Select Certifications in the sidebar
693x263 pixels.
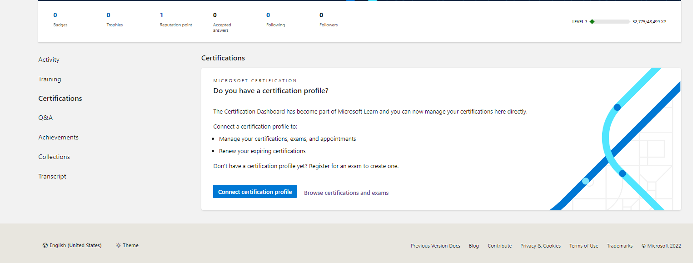point(60,98)
